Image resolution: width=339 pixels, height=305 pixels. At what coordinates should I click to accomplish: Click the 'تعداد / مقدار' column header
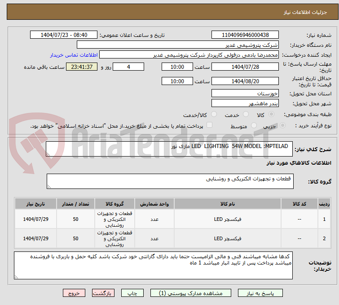click(x=75, y=204)
